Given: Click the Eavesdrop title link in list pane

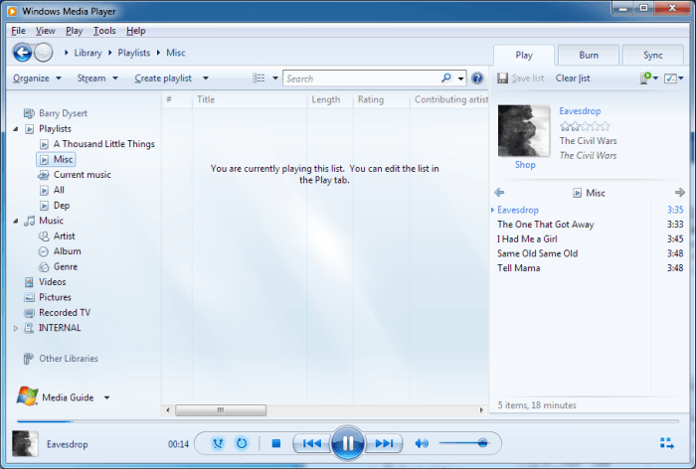Looking at the screenshot, I should tap(580, 111).
